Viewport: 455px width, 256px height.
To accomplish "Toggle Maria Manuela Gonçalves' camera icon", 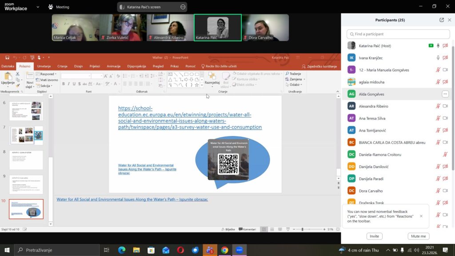I will coord(445,70).
